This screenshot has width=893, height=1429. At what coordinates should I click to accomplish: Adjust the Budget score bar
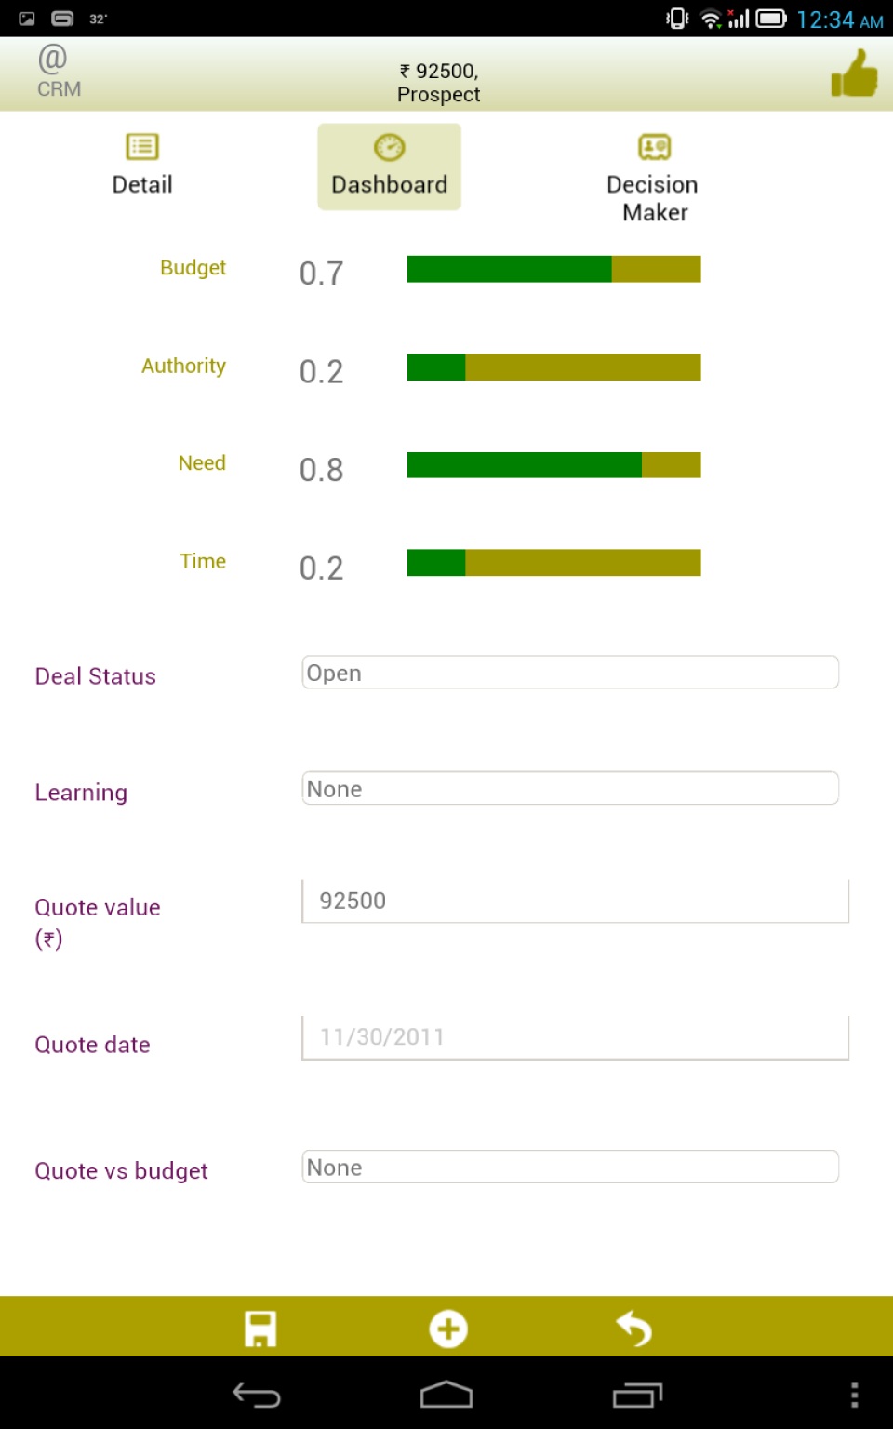coord(554,269)
